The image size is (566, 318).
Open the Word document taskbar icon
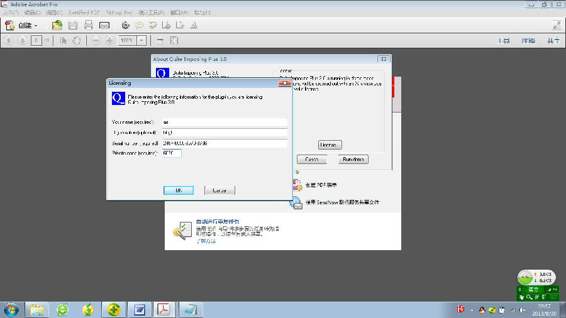coord(140,310)
